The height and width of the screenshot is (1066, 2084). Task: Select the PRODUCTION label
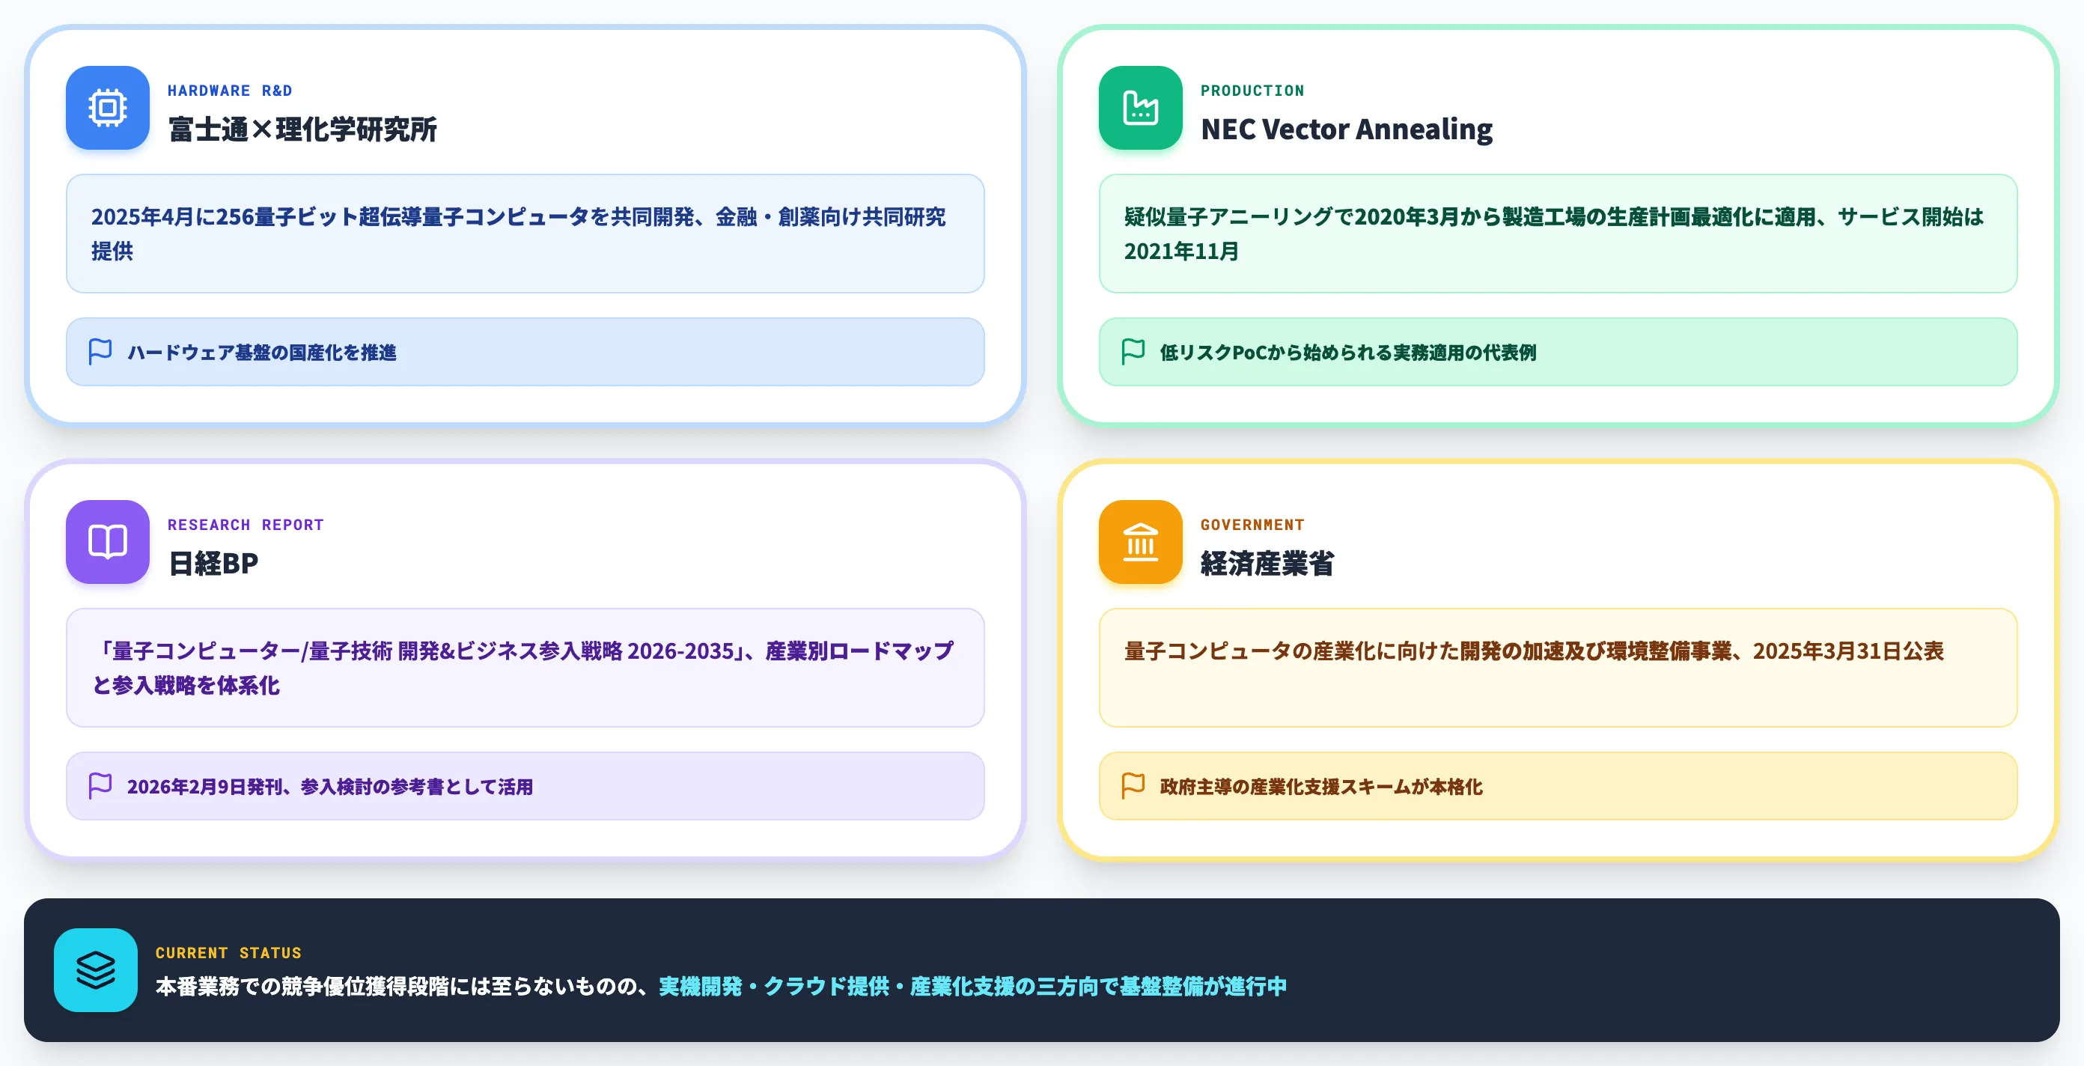1252,91
